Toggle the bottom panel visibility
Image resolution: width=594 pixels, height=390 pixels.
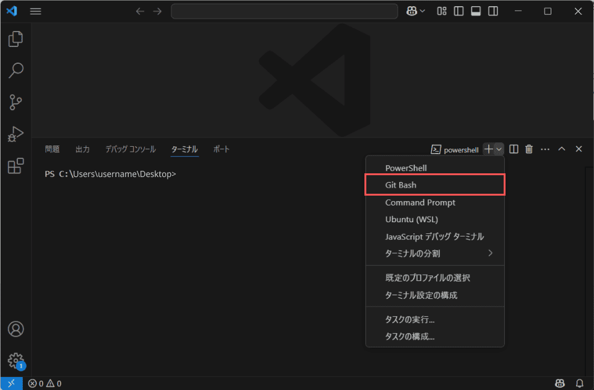[x=476, y=11]
